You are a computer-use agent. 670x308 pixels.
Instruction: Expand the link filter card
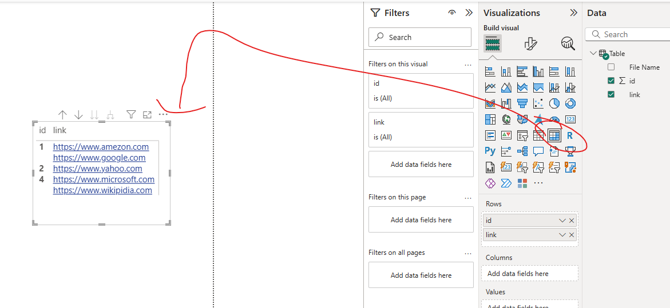pos(421,130)
